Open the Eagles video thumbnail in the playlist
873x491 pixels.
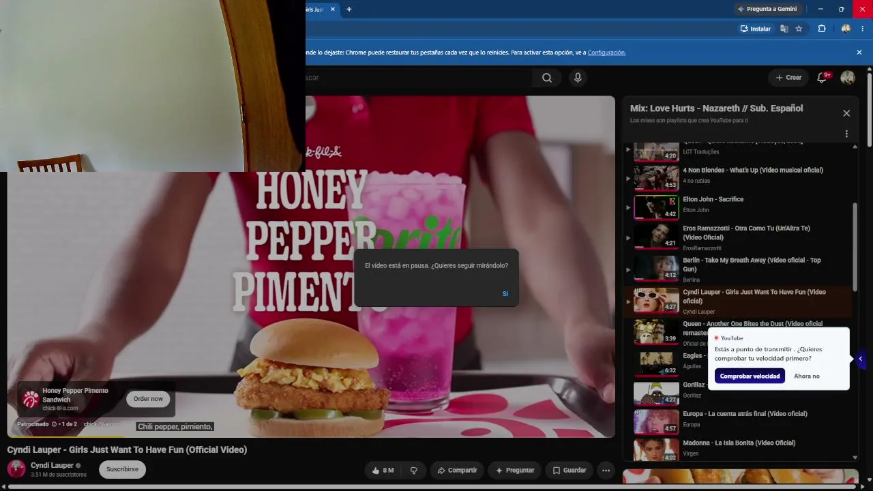point(657,363)
